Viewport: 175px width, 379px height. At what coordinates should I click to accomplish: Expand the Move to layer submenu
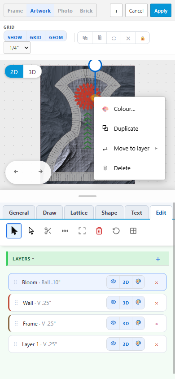pyautogui.click(x=130, y=148)
